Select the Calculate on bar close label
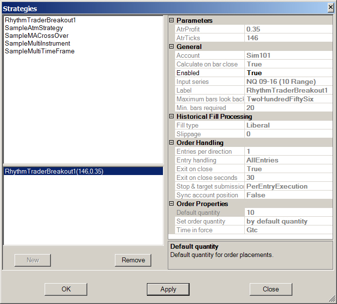Image resolution: width=337 pixels, height=304 pixels. click(209, 64)
